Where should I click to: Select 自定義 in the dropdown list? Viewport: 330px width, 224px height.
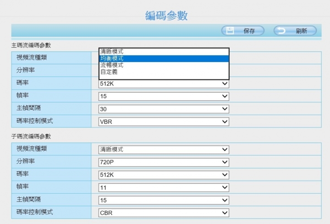(x=164, y=72)
